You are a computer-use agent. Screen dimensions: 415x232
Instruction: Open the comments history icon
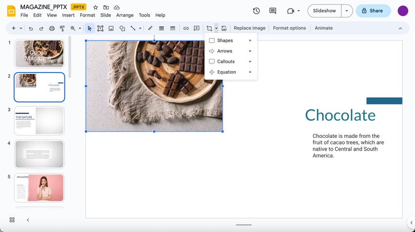[x=272, y=11]
